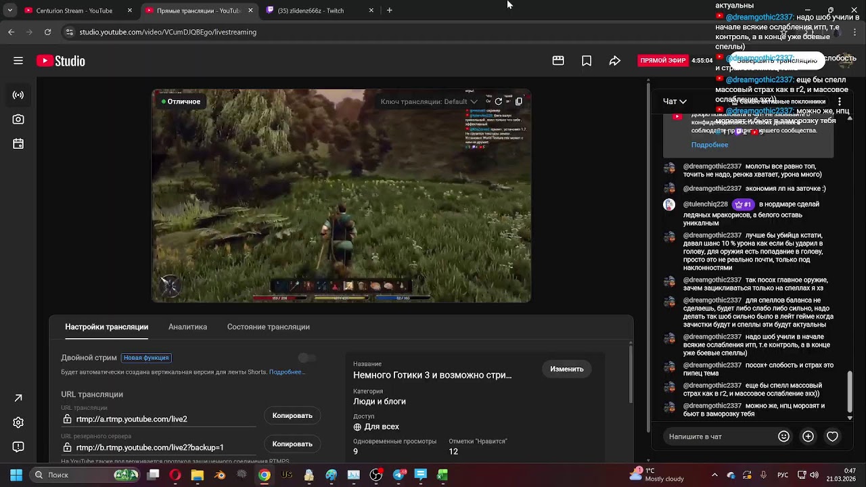Toggle the Двойной стрим switch
Viewport: 866px width, 487px height.
306,358
